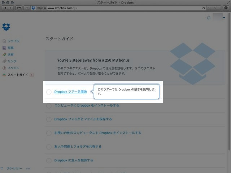Open the 写真 photos sidebar icon
Viewport: 231px width, 173px height.
click(4, 48)
